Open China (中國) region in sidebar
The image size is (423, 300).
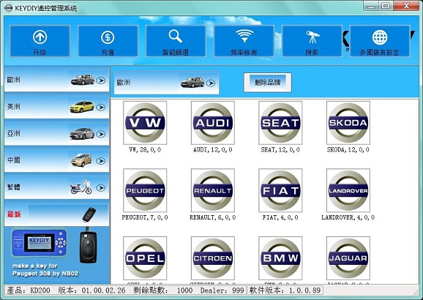pyautogui.click(x=56, y=160)
